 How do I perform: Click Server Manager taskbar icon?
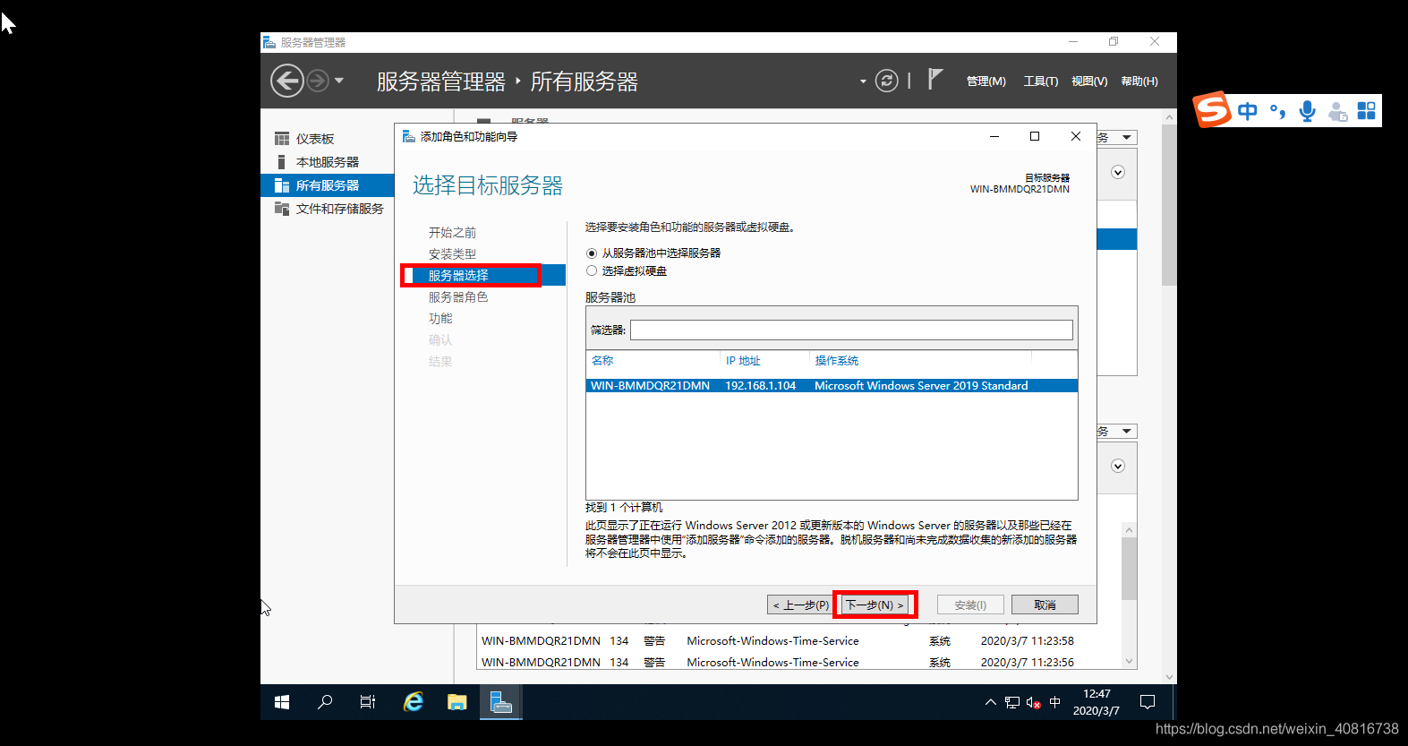click(x=501, y=702)
